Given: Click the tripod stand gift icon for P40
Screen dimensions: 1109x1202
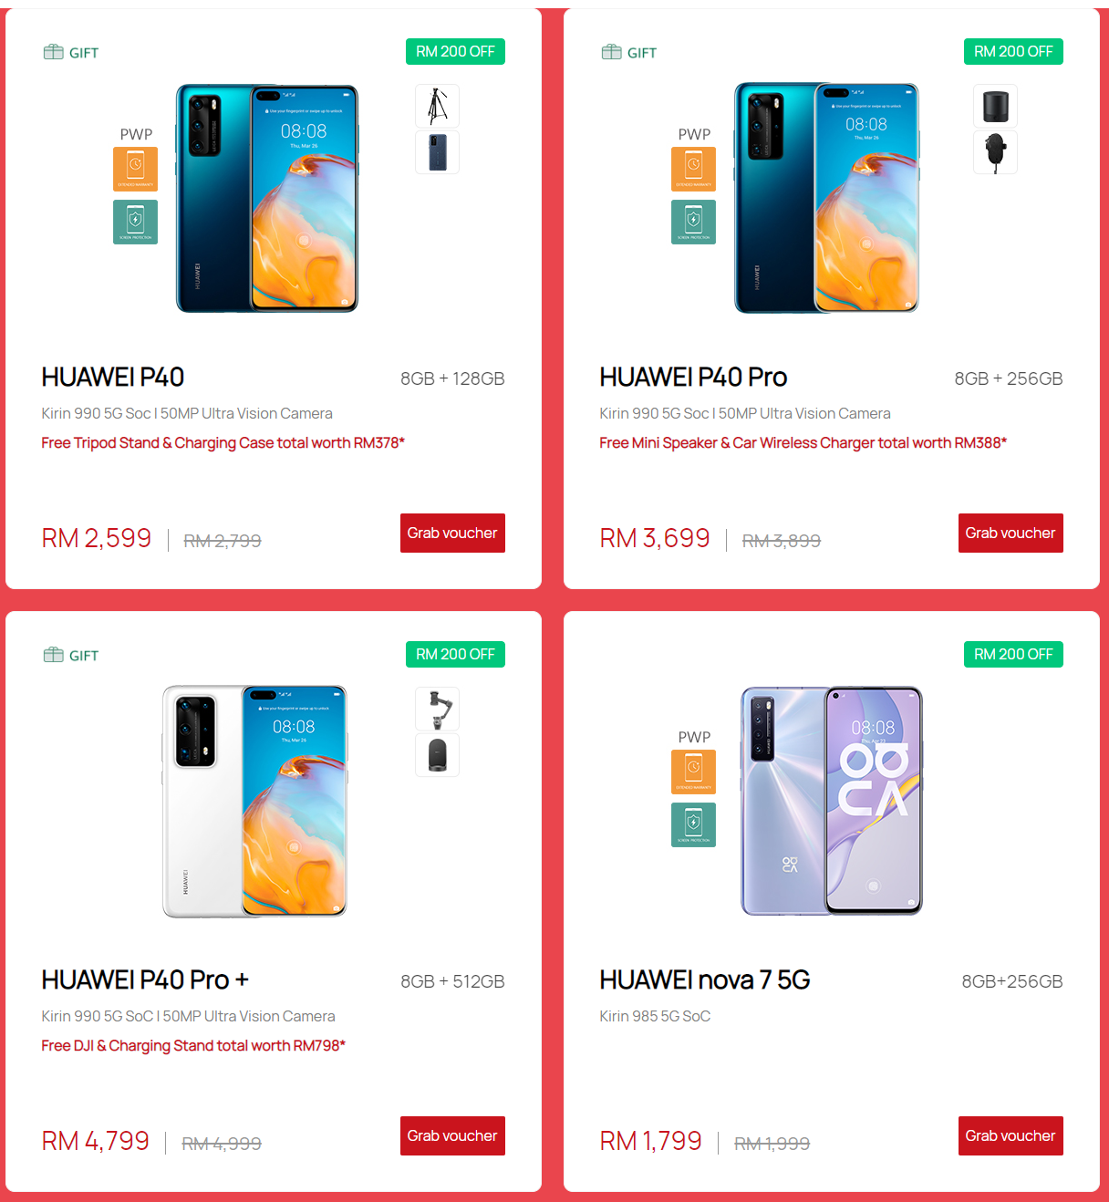Looking at the screenshot, I should [x=437, y=106].
